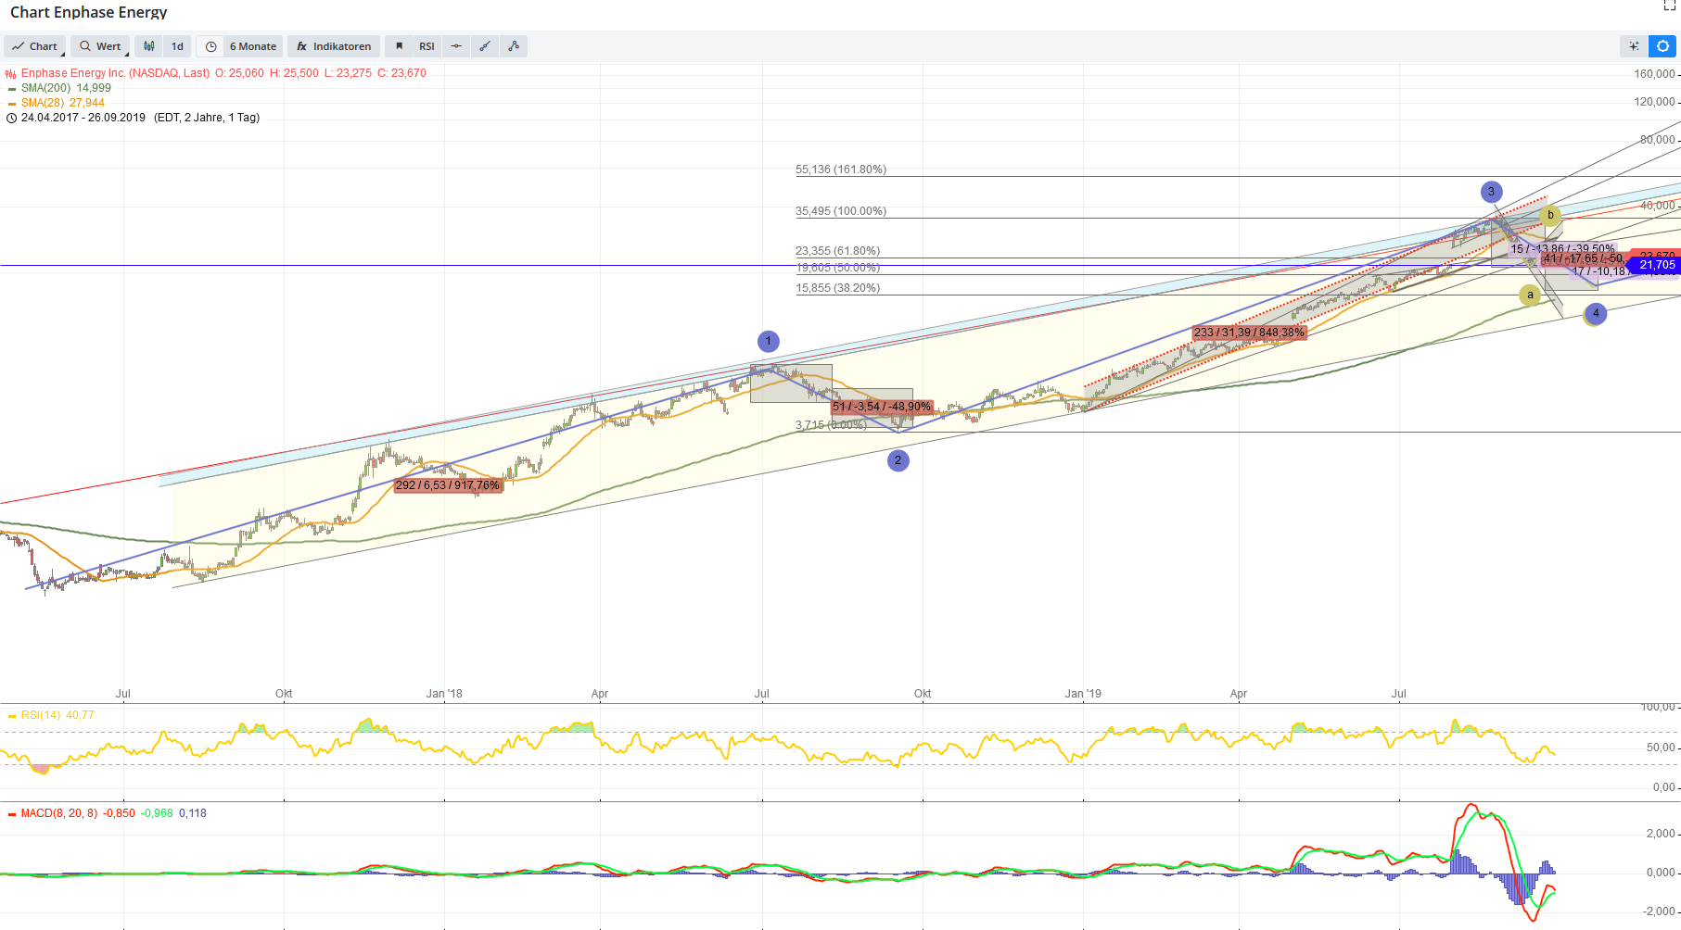Select the trend line drawing tool
Screen dimensions: 1681x930
point(484,46)
